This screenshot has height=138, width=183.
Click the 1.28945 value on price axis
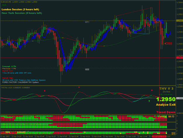click(x=179, y=73)
